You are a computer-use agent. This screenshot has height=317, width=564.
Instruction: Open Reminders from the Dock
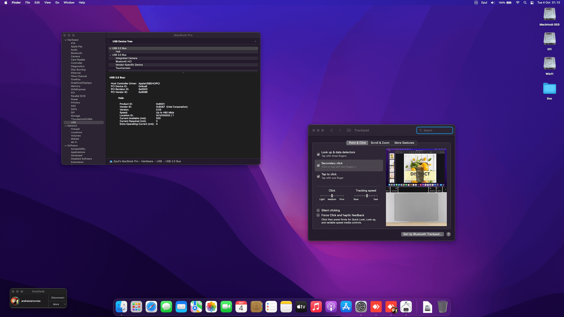coord(271,307)
